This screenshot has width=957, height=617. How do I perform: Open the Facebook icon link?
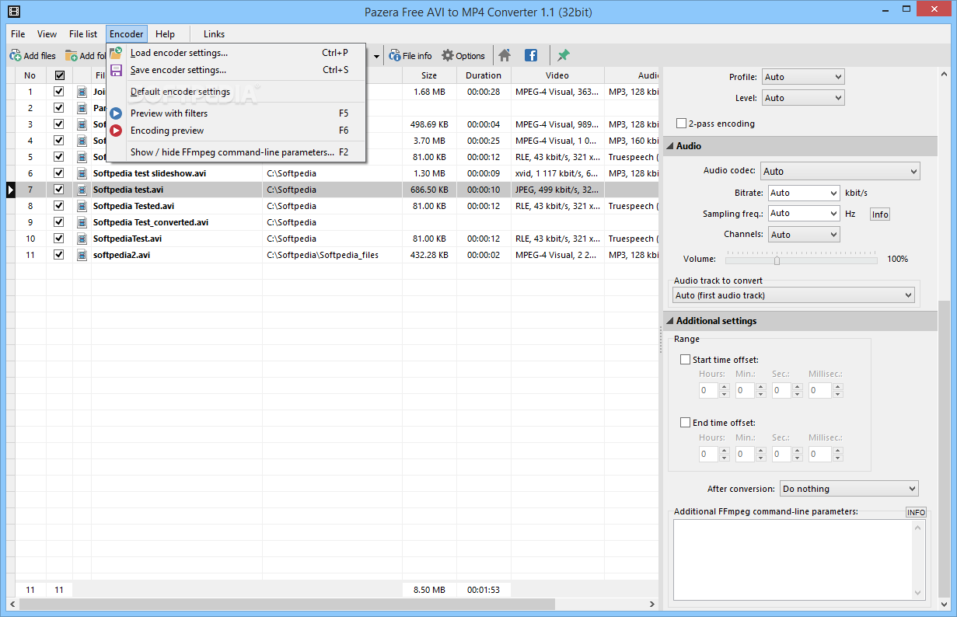pyautogui.click(x=531, y=55)
